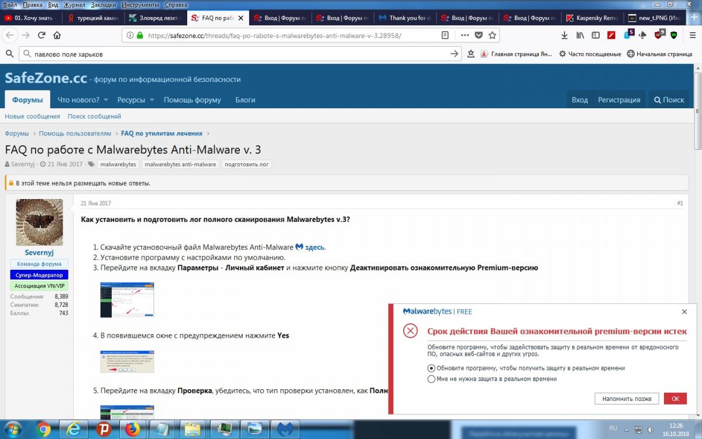Open Severnyj user profile name

[x=39, y=253]
